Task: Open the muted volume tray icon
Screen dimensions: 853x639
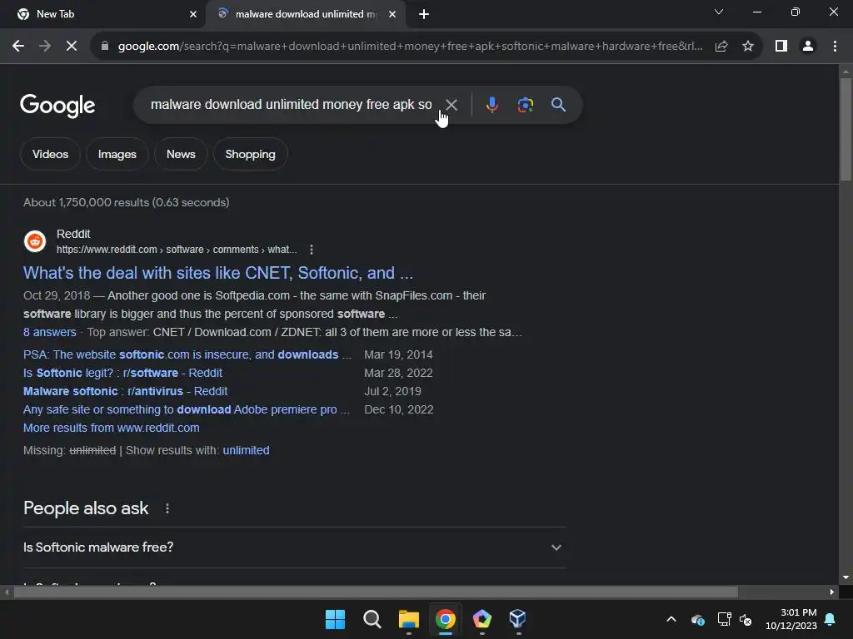Action: coord(746,619)
